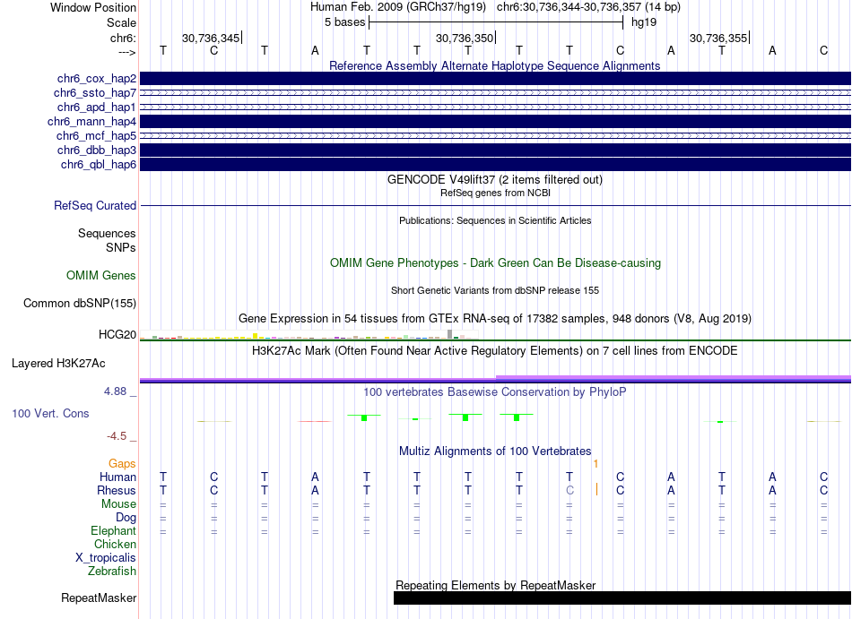The image size is (852, 619).
Task: Select the Human species label
Action: 117,477
